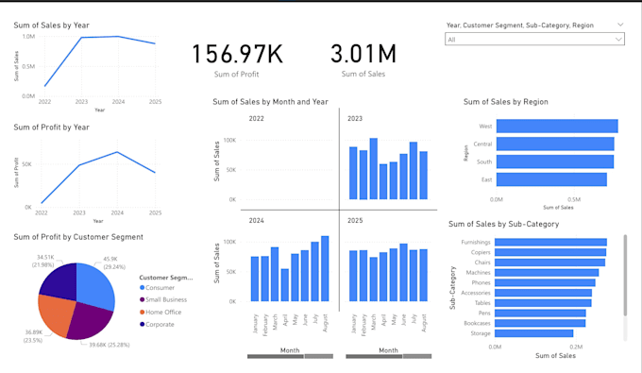Screen dimensions: 642x373
Task: Select the Machines sub-category bar
Action: (547, 273)
